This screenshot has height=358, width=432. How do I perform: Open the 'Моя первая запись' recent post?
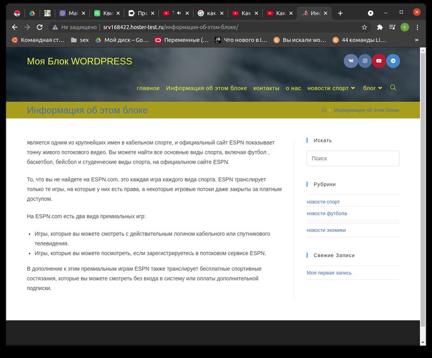point(329,273)
